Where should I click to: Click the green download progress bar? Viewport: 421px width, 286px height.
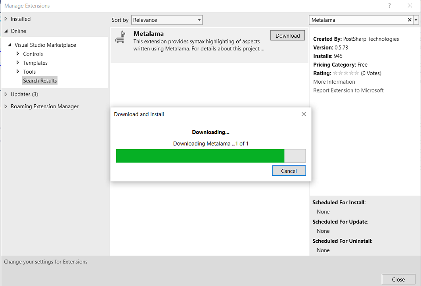pos(200,156)
